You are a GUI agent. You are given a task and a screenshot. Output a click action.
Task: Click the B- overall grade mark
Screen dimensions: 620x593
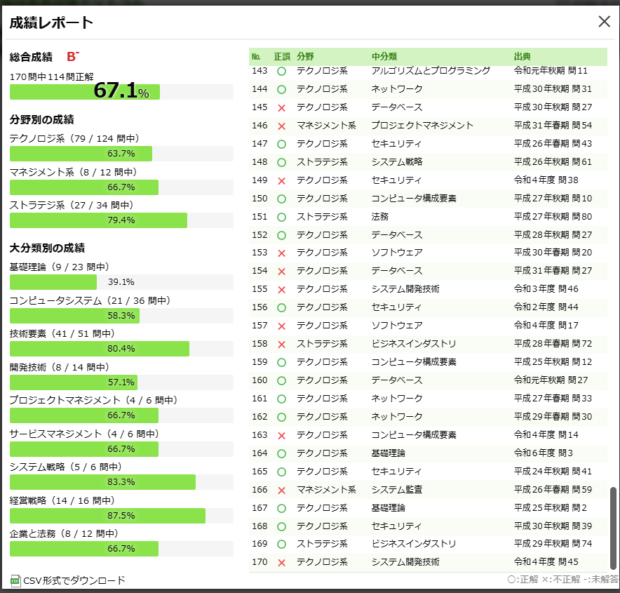[x=73, y=57]
